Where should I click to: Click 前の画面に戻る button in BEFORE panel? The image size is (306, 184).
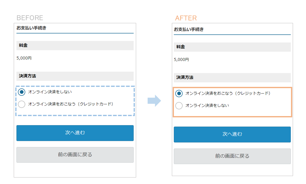(75, 155)
